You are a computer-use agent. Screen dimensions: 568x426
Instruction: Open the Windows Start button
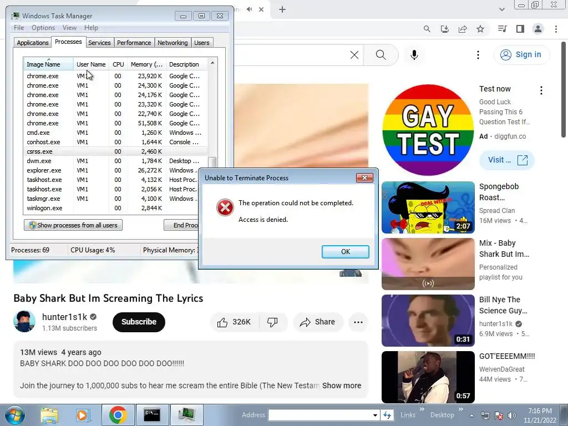tap(15, 415)
